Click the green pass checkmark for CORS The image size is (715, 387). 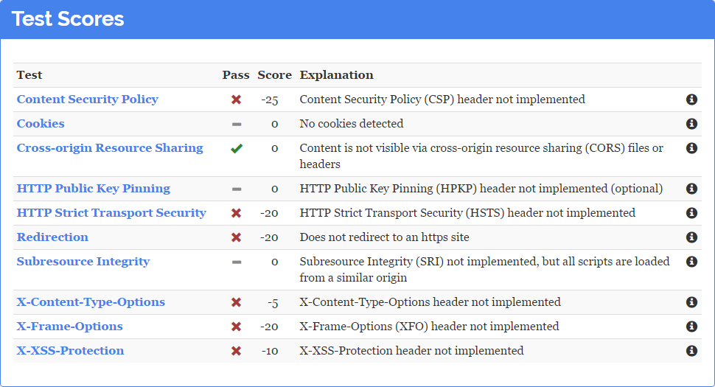[x=236, y=148]
